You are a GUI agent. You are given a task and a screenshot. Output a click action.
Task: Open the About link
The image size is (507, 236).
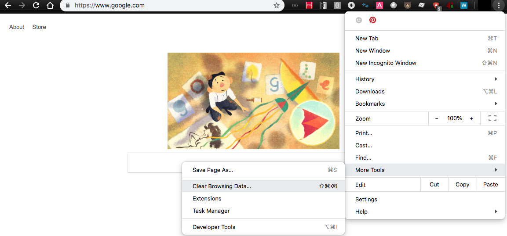[17, 27]
